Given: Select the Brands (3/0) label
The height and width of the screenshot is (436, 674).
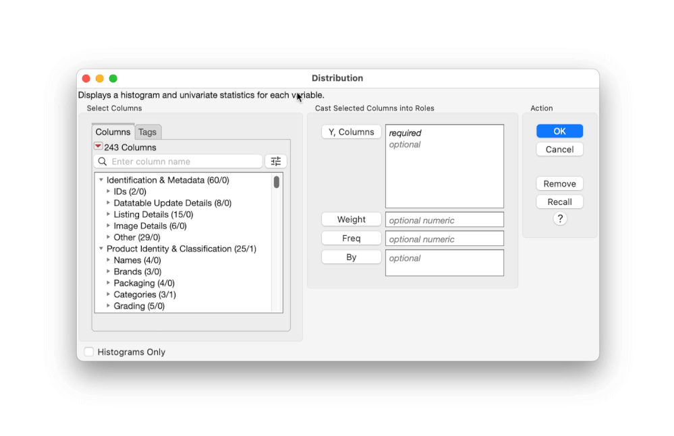Looking at the screenshot, I should point(138,271).
